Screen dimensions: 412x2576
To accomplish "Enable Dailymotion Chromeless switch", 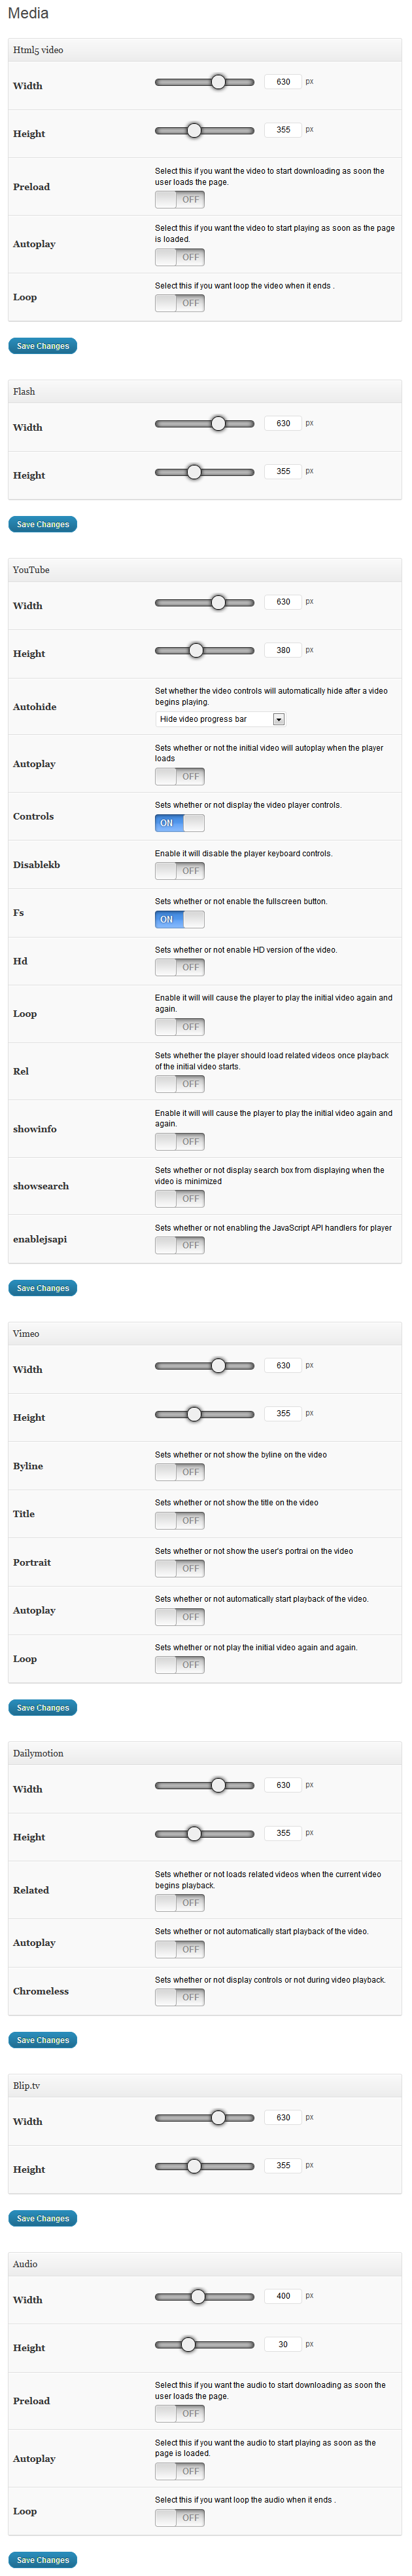I will click(x=180, y=1997).
